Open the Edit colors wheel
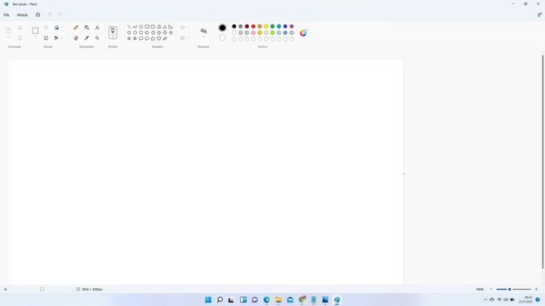545x306 pixels. coord(303,33)
